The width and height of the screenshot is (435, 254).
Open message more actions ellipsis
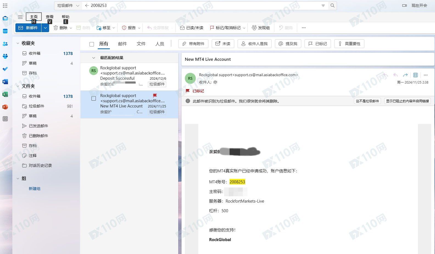(x=426, y=75)
